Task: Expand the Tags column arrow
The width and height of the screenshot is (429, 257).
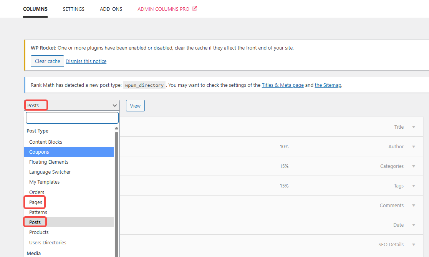Action: (414, 186)
